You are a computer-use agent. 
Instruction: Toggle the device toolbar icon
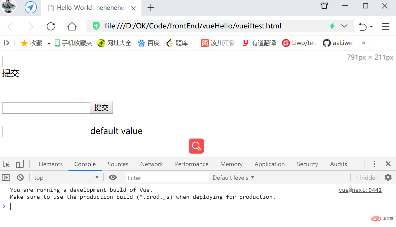click(20, 164)
